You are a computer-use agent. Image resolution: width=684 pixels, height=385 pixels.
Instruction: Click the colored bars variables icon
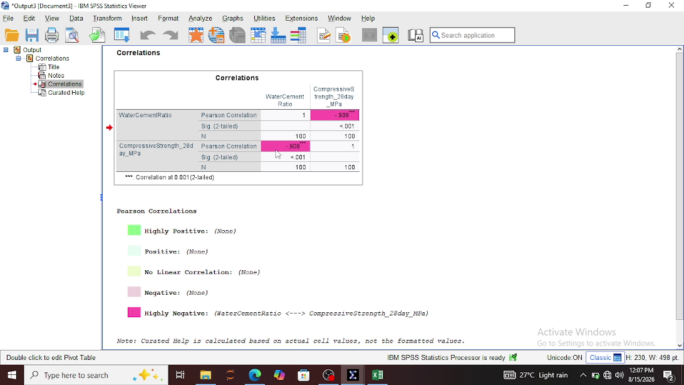(x=298, y=35)
